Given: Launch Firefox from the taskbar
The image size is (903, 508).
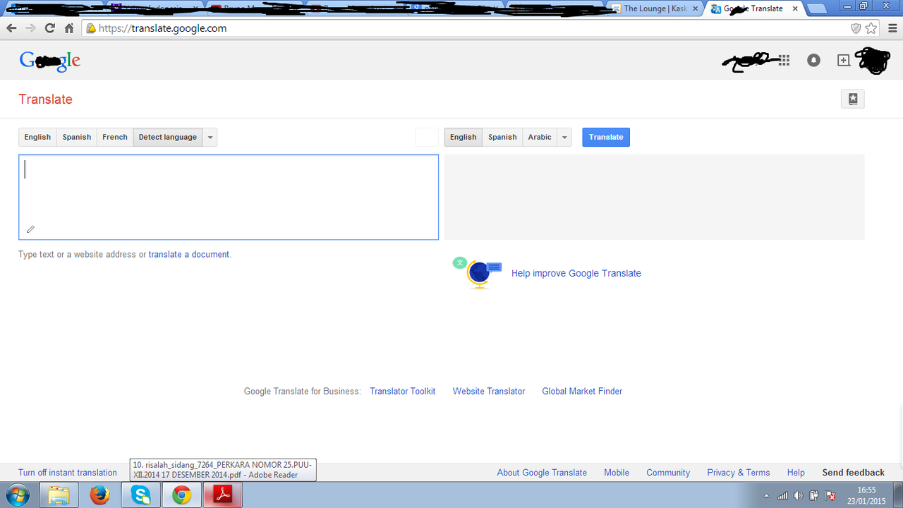Looking at the screenshot, I should point(99,496).
